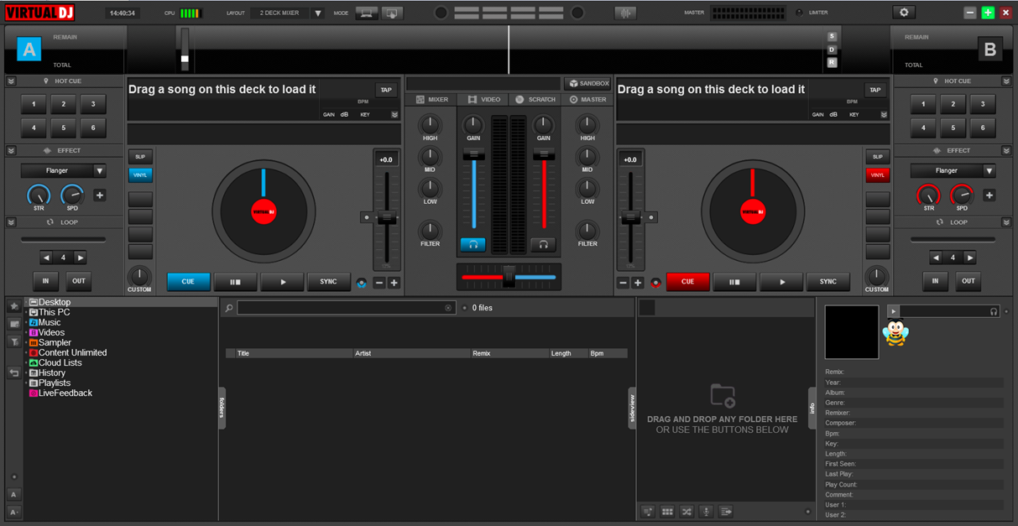Open the deck A Flanger effect dropdown

(99, 170)
